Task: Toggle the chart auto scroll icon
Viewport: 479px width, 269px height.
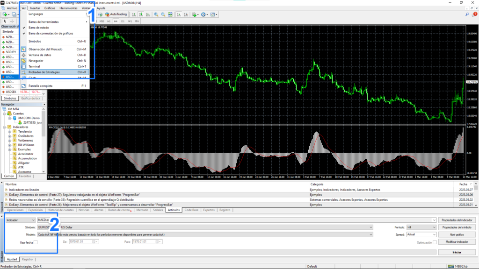Action: click(x=179, y=14)
